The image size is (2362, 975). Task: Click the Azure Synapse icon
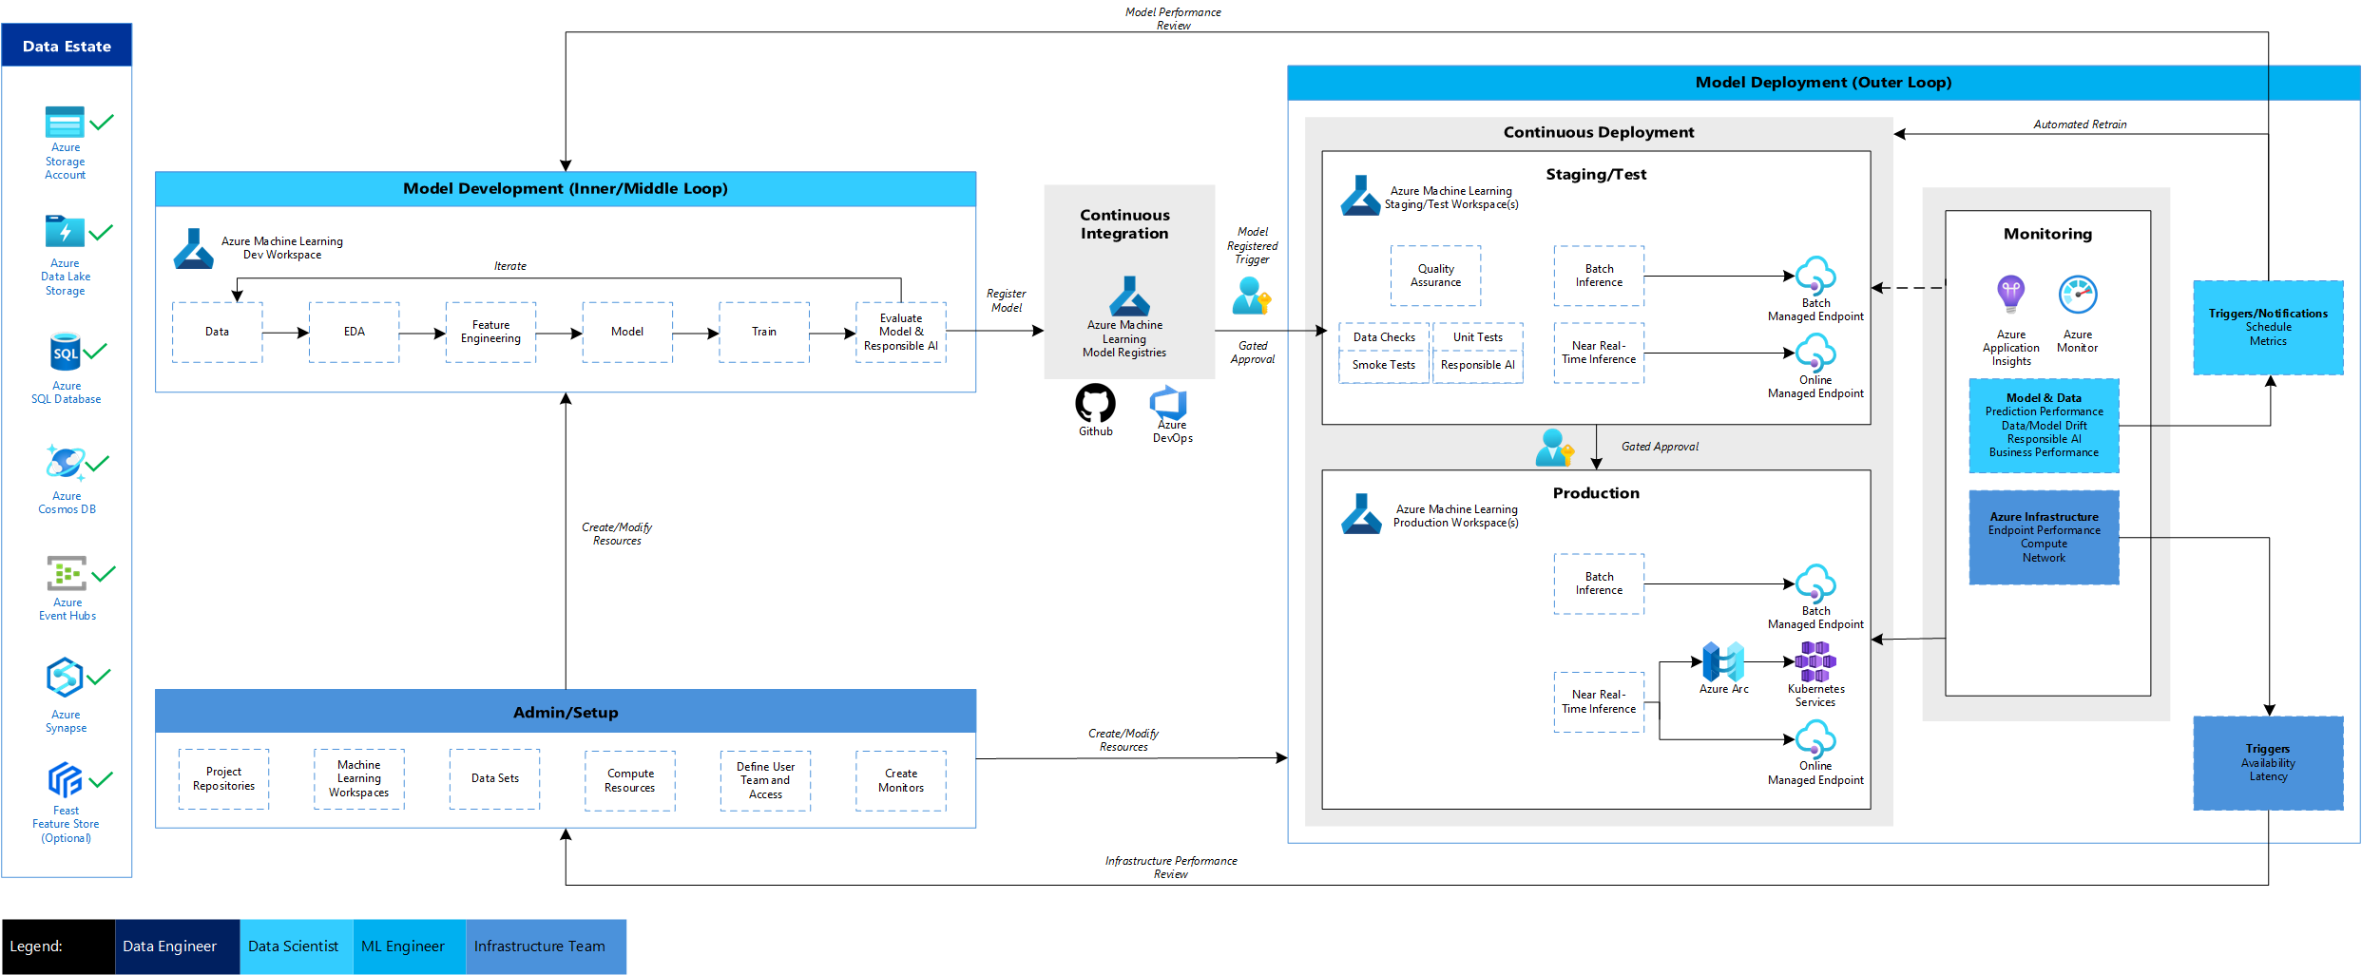pos(65,678)
